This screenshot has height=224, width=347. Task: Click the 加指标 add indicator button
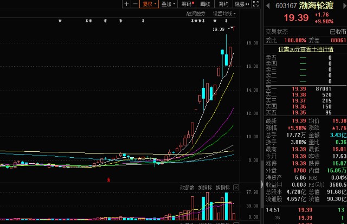click(205, 188)
